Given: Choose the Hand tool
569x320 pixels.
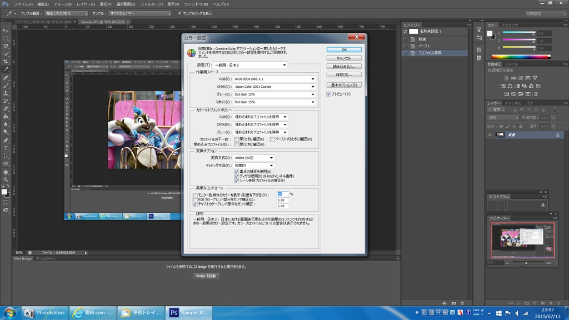Looking at the screenshot, I should [x=6, y=172].
